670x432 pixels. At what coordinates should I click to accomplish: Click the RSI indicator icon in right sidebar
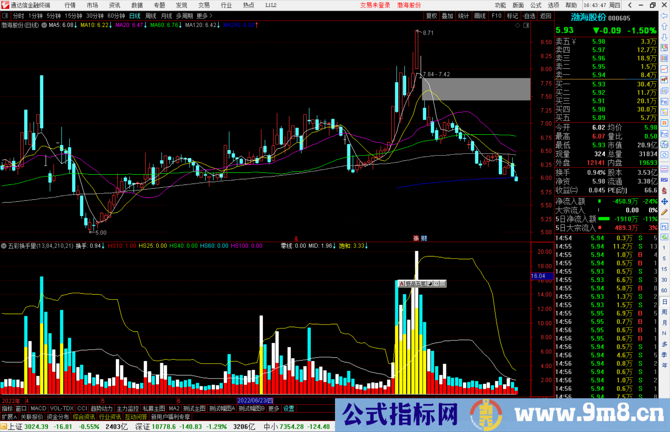click(x=664, y=180)
